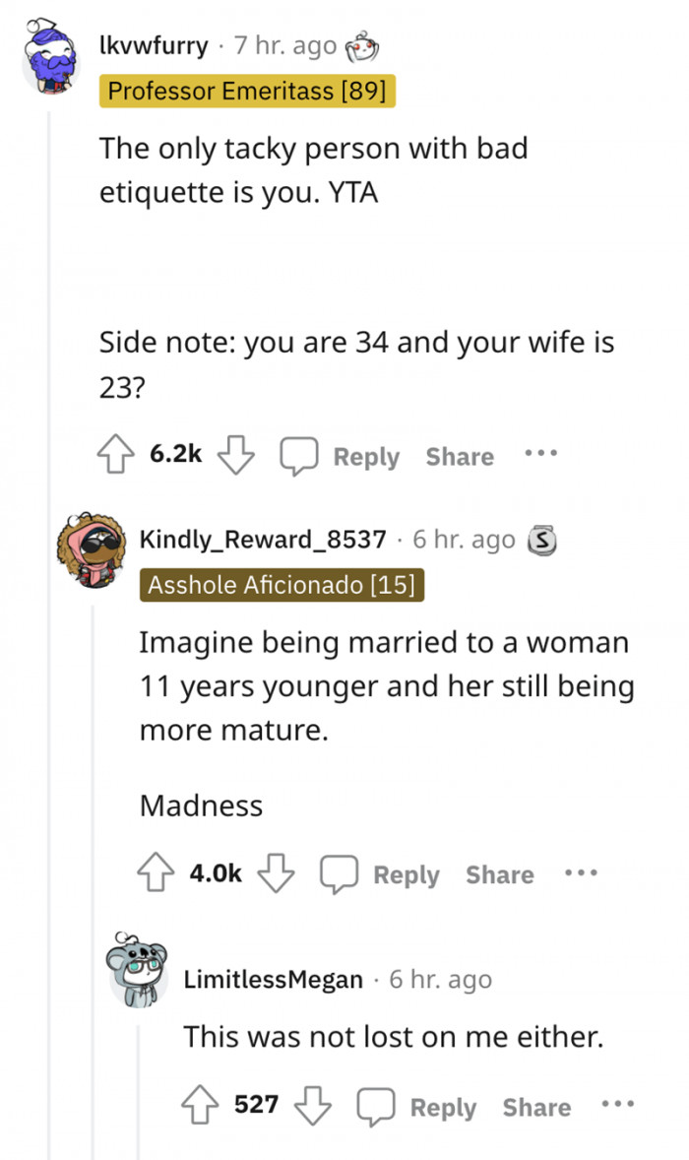
Task: Collapse the thread via the left comment line
Action: (47, 295)
